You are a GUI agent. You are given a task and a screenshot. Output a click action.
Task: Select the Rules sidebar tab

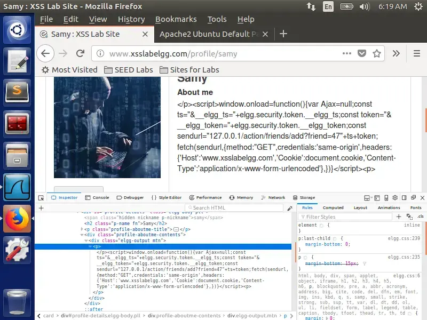click(x=307, y=207)
